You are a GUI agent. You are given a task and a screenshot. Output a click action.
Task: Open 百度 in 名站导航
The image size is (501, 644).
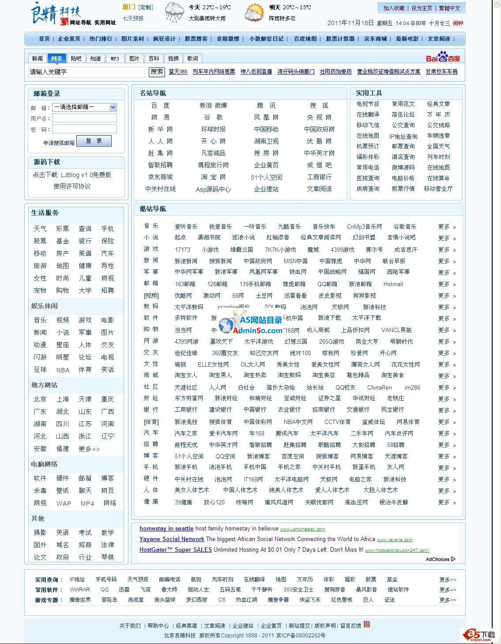(x=160, y=106)
